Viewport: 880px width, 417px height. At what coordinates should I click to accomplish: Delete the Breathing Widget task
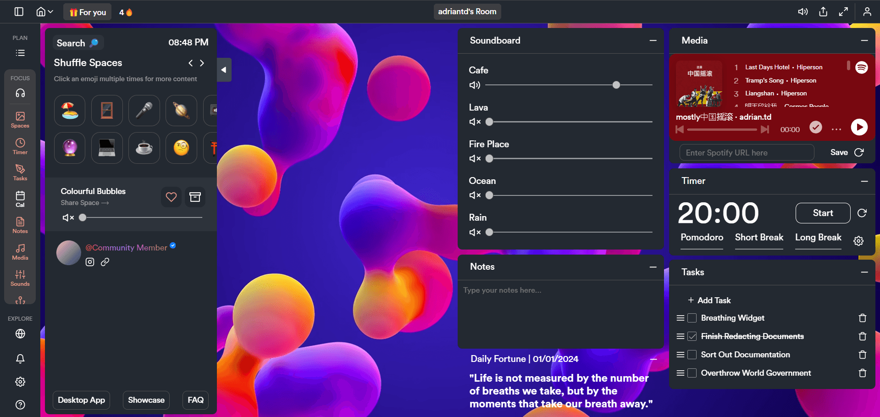pyautogui.click(x=862, y=318)
